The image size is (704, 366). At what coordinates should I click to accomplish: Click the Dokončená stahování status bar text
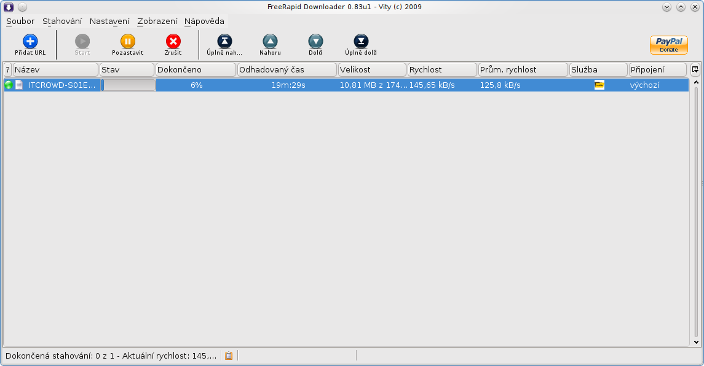[x=111, y=356]
